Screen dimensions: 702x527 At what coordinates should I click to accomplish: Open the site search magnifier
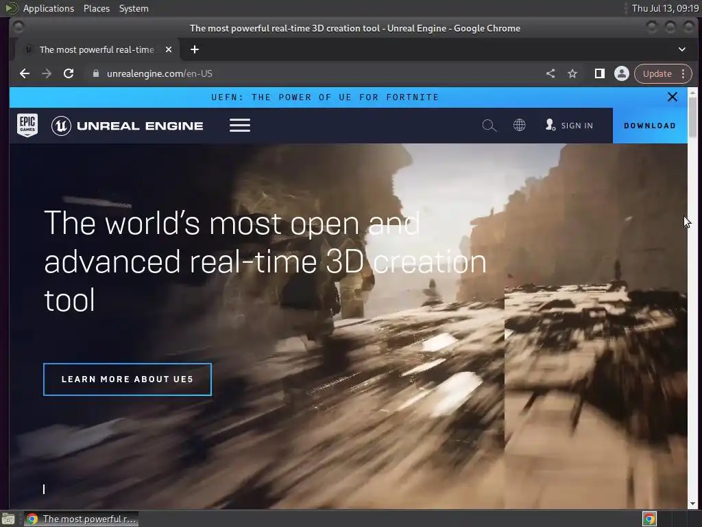(x=489, y=126)
